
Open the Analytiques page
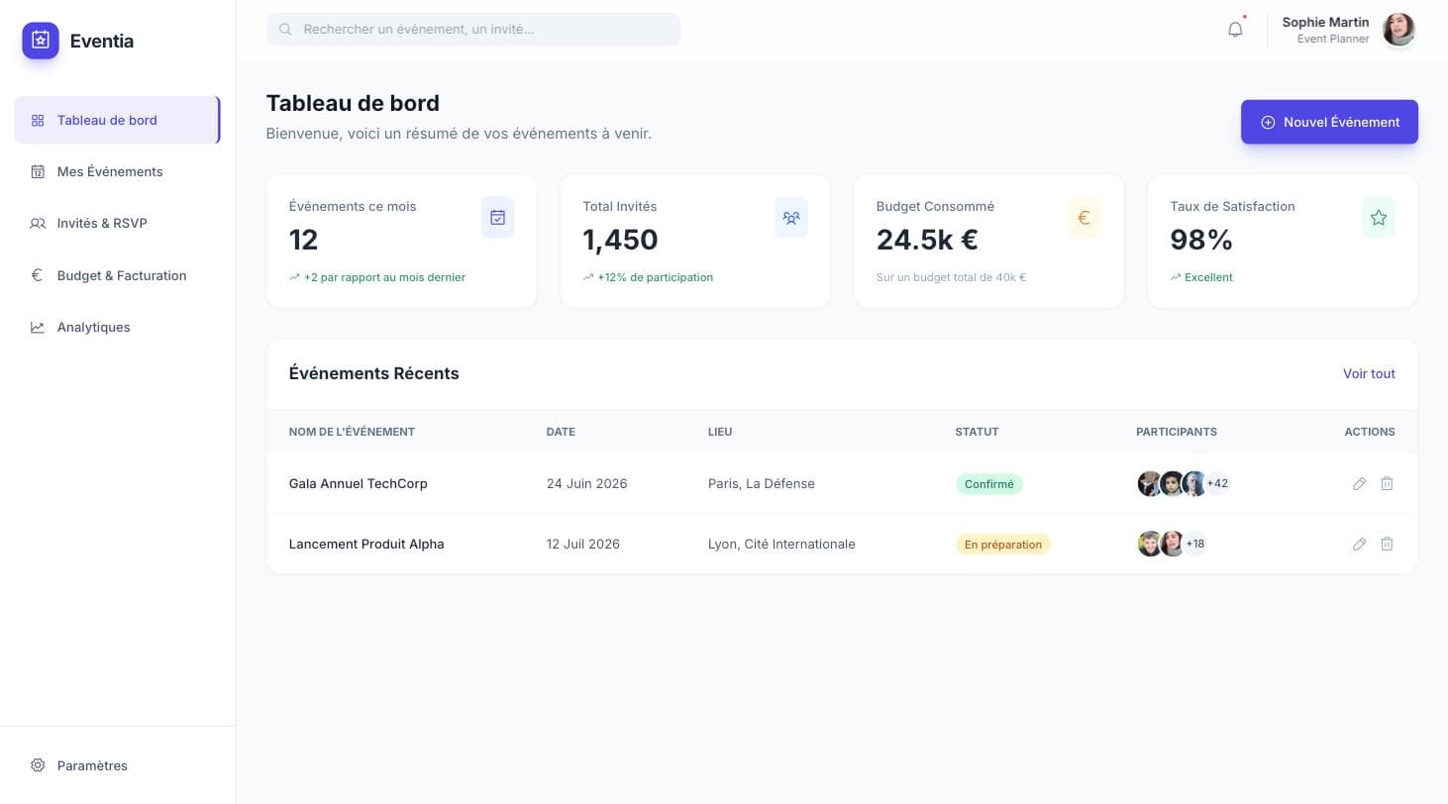click(117, 328)
